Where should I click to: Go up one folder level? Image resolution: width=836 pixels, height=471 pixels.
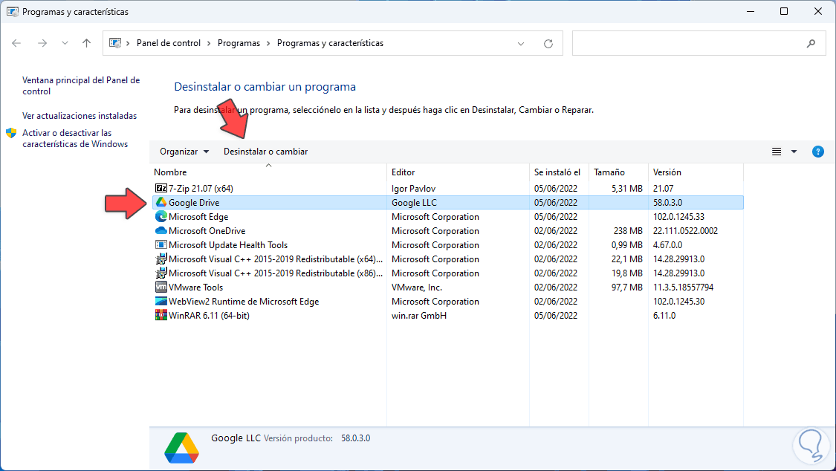pyautogui.click(x=86, y=43)
